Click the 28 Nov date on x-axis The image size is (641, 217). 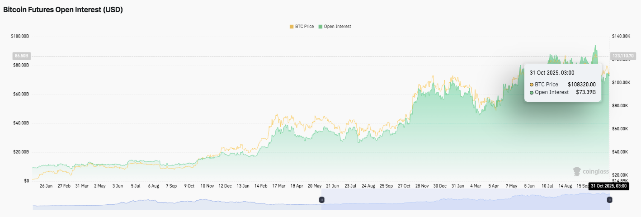coord(422,186)
